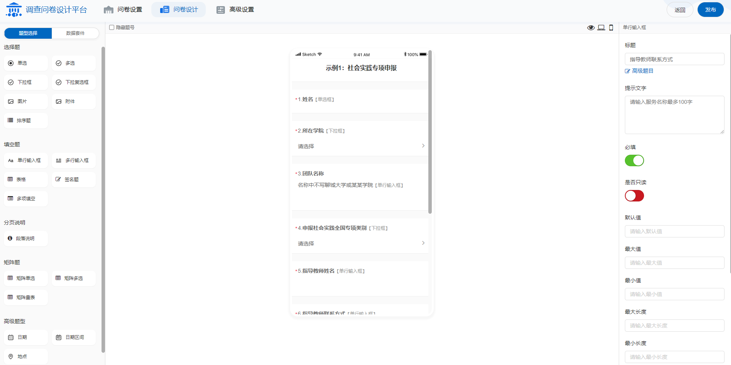Insert a 矩阵量表 matrix scale question
731x365 pixels.
pyautogui.click(x=26, y=298)
